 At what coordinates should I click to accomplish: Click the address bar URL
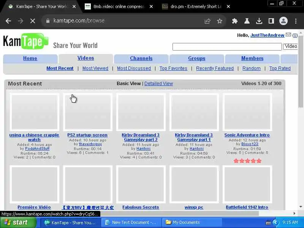(79, 21)
